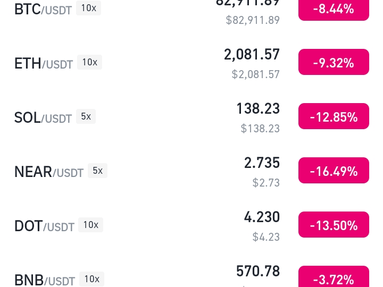Open the SOL/USDT trading pair
383x287 pixels.
pos(191,116)
